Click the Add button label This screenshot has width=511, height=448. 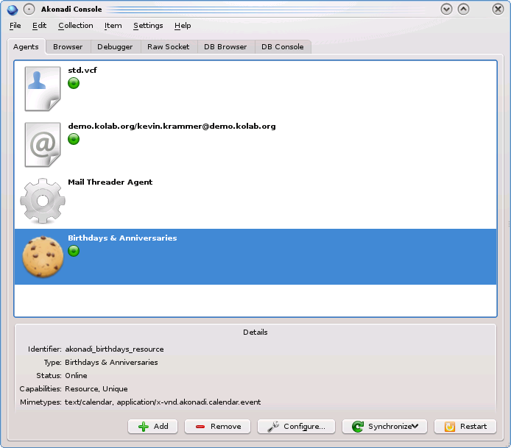pos(161,426)
